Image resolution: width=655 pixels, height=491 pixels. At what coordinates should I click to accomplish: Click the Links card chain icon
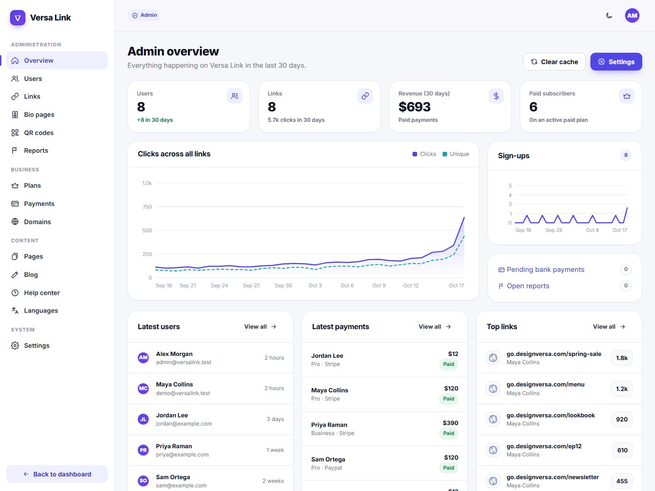[365, 96]
